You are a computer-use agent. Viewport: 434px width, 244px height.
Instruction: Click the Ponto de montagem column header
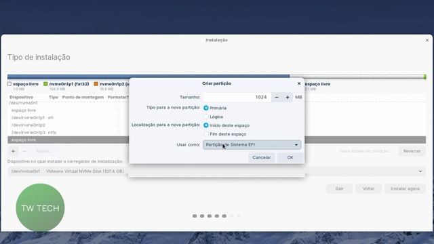83,97
